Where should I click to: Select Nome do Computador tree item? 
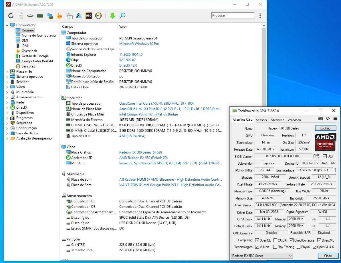[39, 35]
